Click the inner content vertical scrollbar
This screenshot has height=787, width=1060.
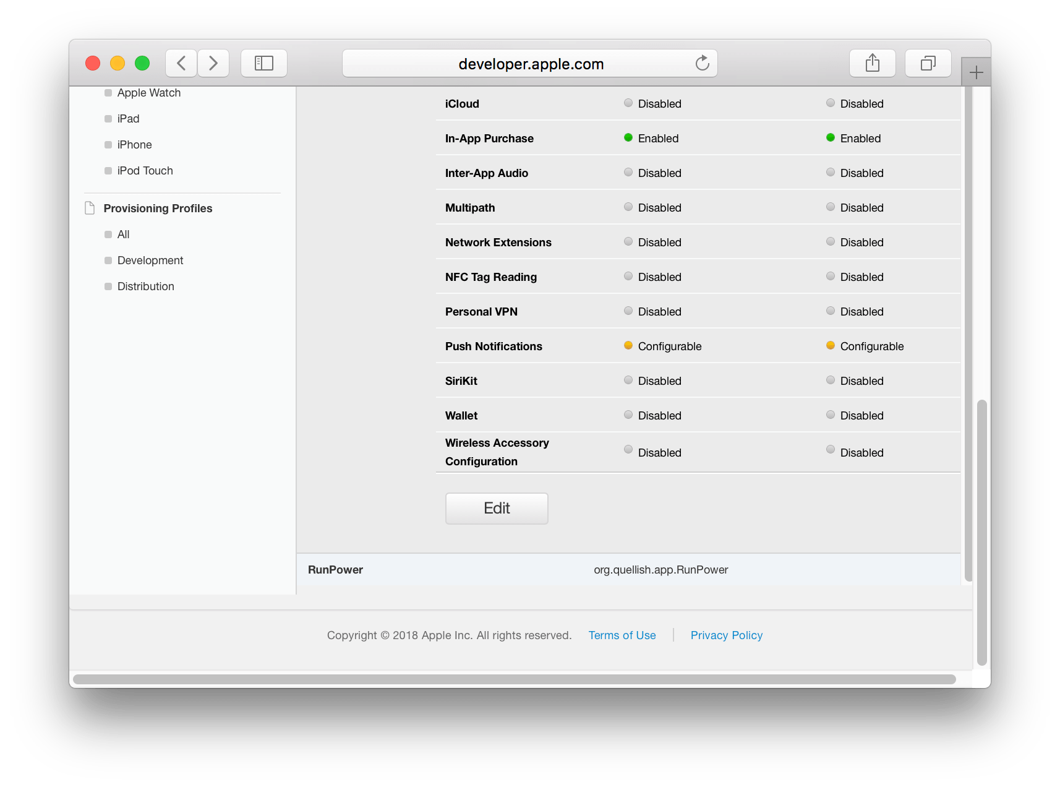968,334
